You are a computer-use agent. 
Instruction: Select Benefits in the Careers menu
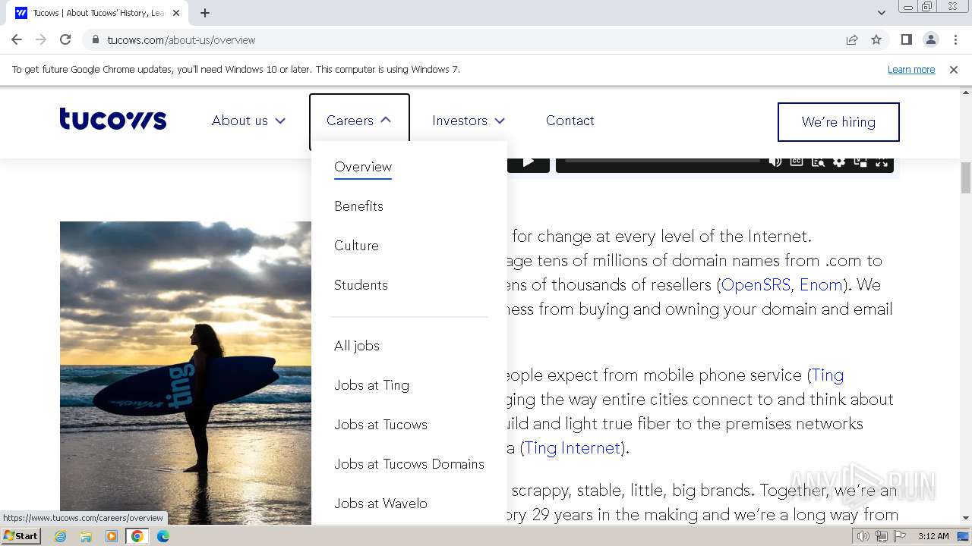[x=358, y=206]
